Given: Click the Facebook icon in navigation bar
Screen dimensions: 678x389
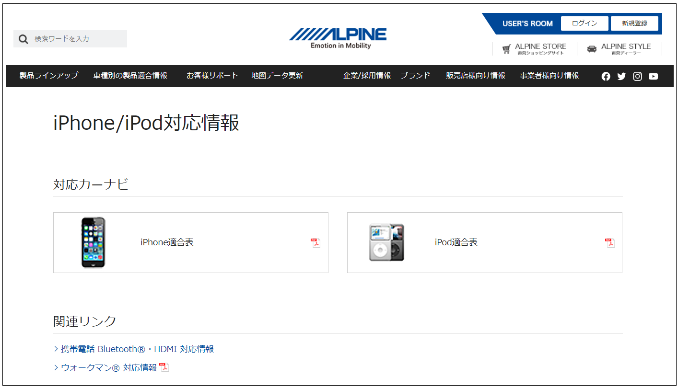Looking at the screenshot, I should 606,76.
